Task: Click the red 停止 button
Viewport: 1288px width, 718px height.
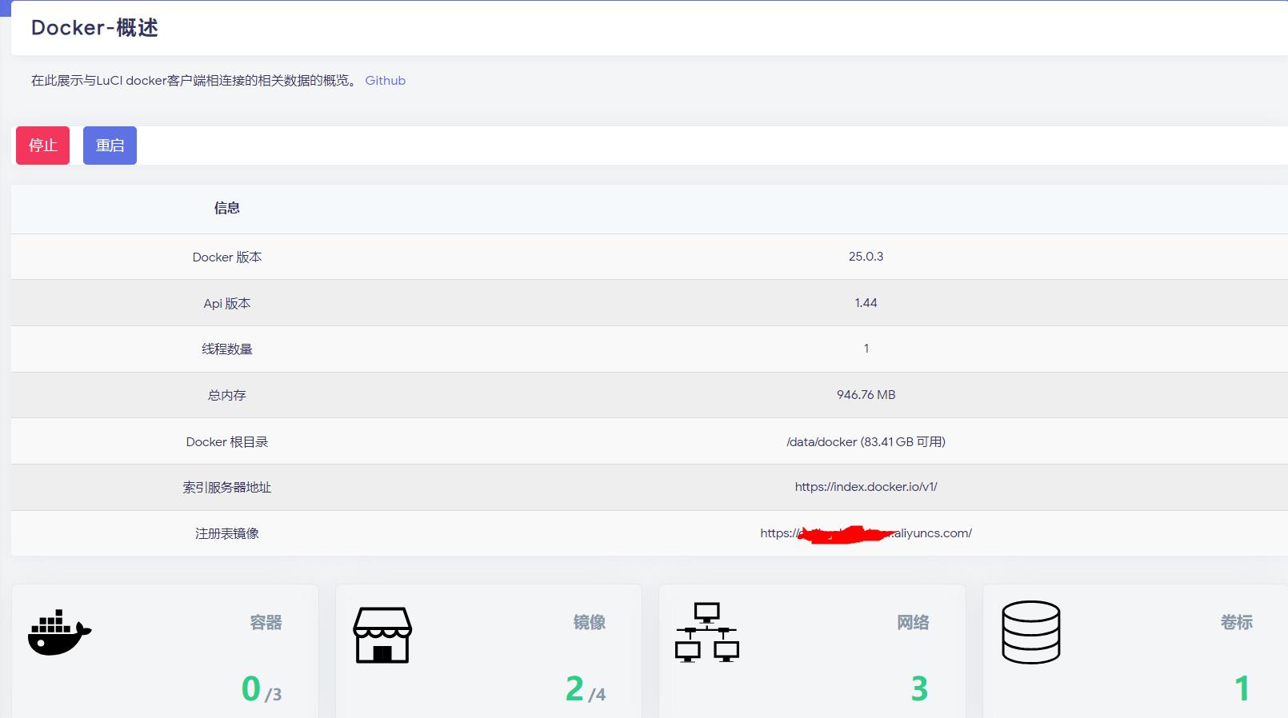Action: pyautogui.click(x=42, y=146)
